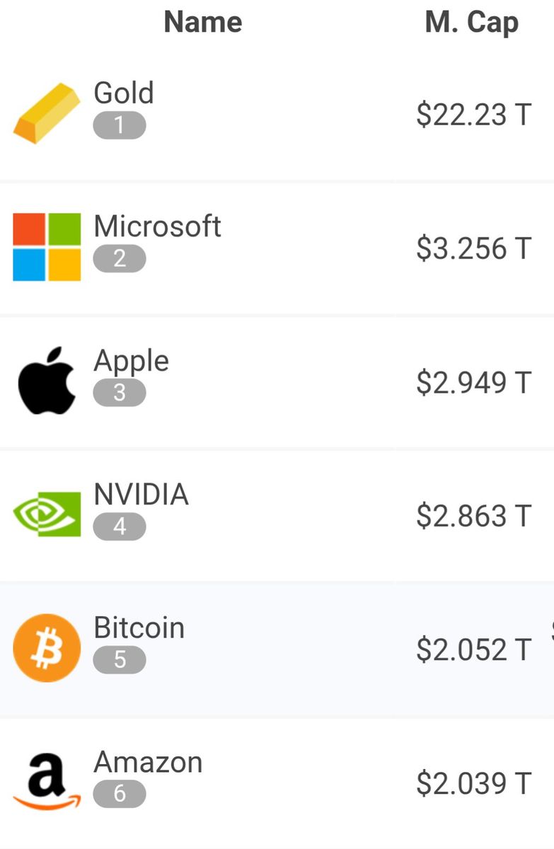Click the $2.863 T NVIDIA market cap

(473, 515)
